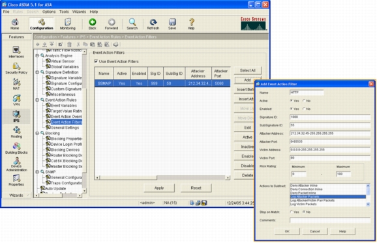
Task: Open Security Policy feature
Action: (x=16, y=68)
